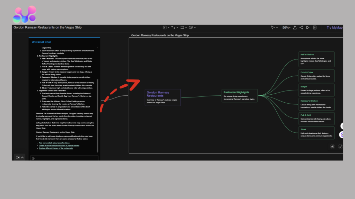
Task: Open the pointer mode dropdown arrow
Action: tap(277, 28)
